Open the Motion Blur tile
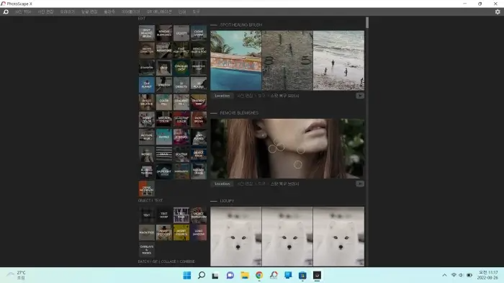The height and width of the screenshot is (283, 504). coord(147,137)
